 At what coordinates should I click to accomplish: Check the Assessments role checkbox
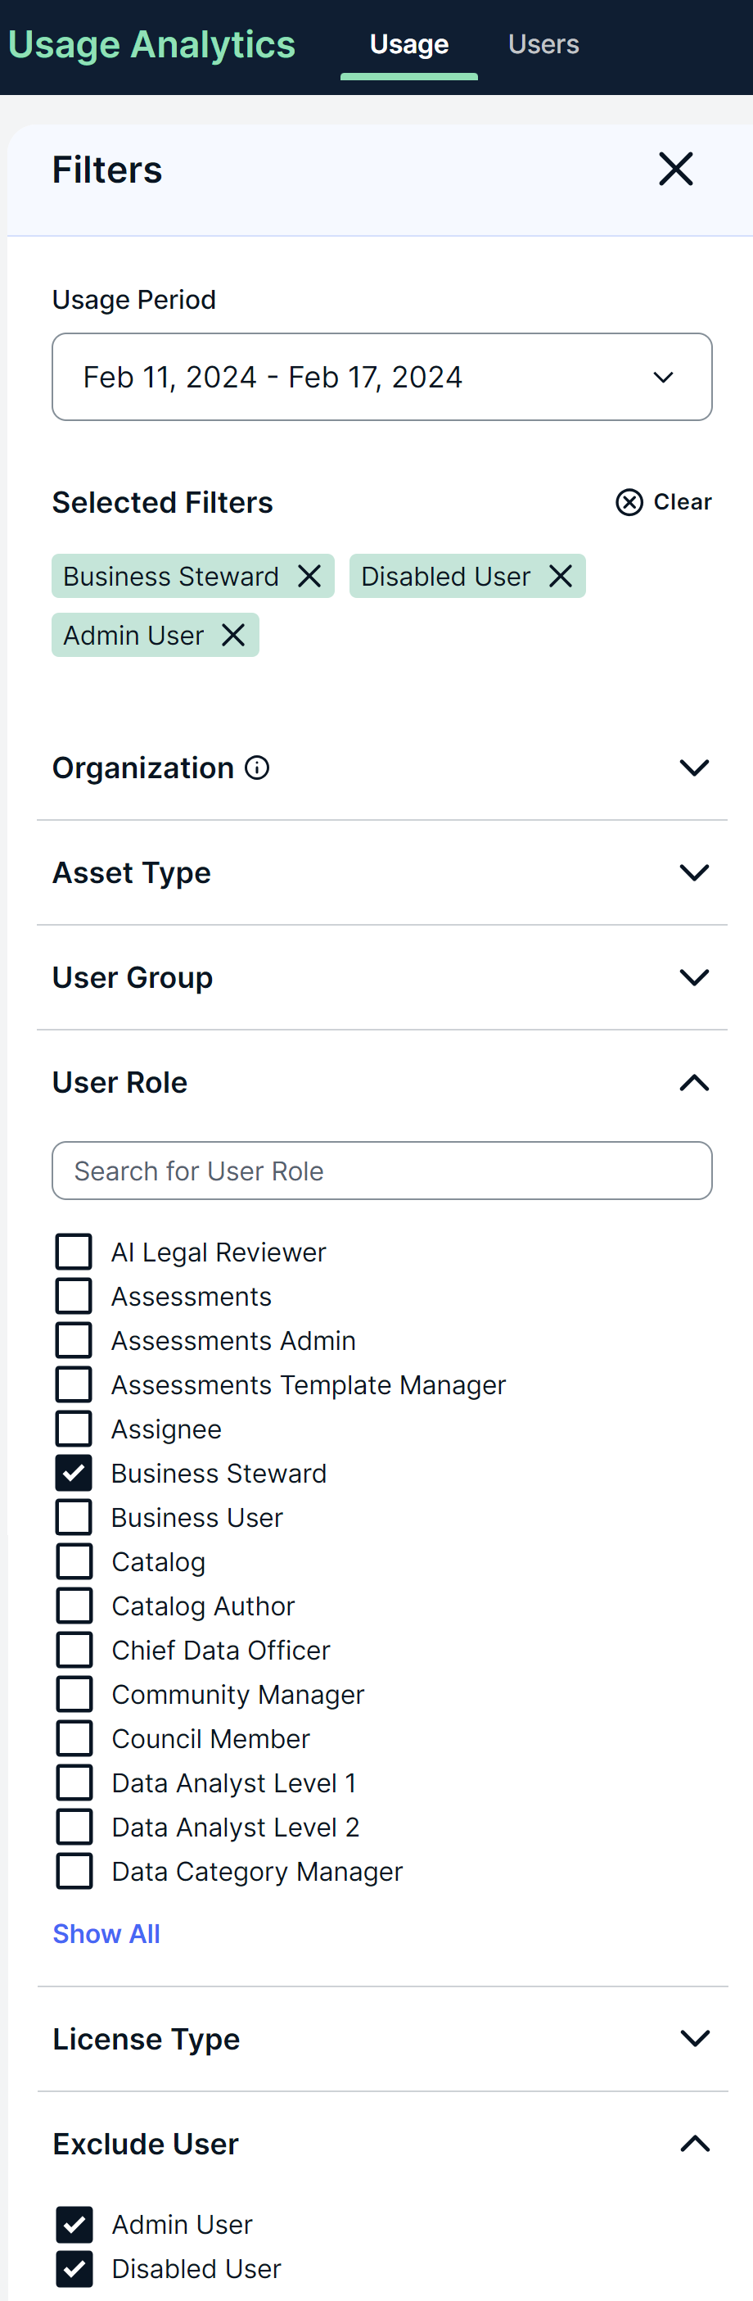coord(74,1296)
